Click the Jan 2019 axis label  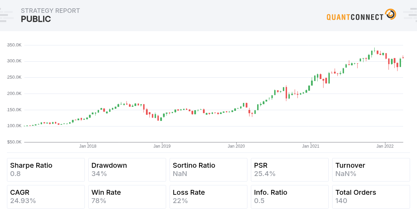pyautogui.click(x=162, y=146)
